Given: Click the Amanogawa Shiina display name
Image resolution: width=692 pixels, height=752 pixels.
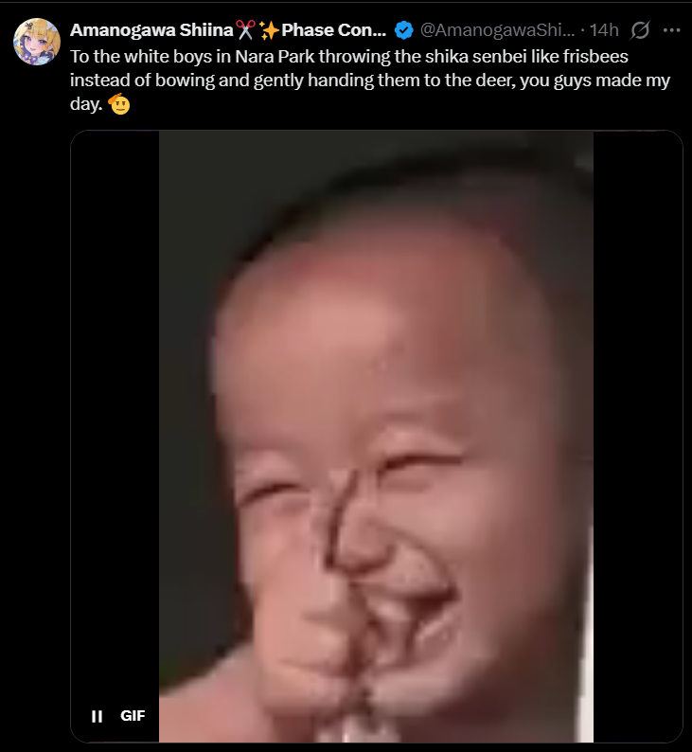Looking at the screenshot, I should pyautogui.click(x=151, y=30).
